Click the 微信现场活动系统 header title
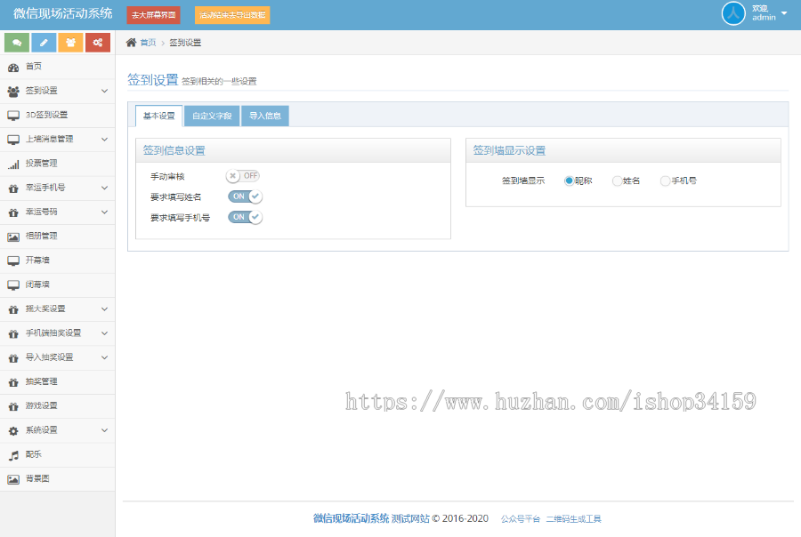 point(63,14)
